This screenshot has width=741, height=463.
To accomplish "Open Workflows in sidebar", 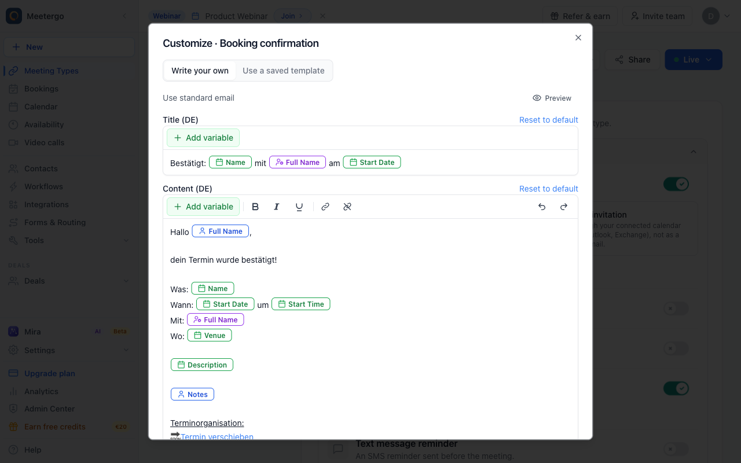I will pyautogui.click(x=69, y=186).
